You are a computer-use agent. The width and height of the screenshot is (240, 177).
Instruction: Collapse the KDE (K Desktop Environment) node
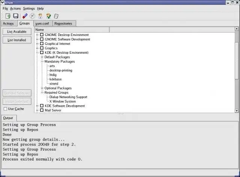pyautogui.click(x=37, y=53)
